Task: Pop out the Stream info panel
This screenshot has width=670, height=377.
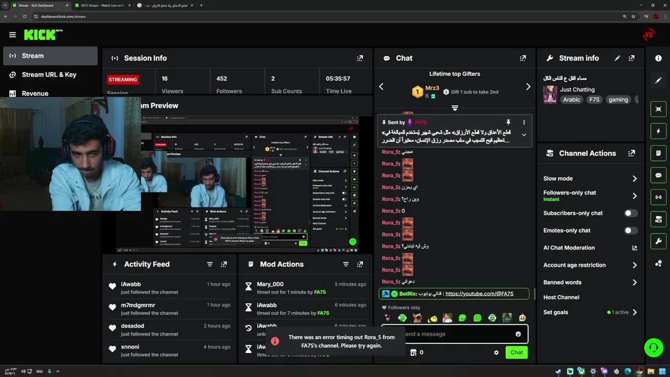Action: [x=632, y=58]
